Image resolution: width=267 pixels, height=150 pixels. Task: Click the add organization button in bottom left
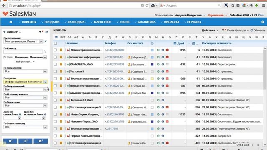coord(10,141)
